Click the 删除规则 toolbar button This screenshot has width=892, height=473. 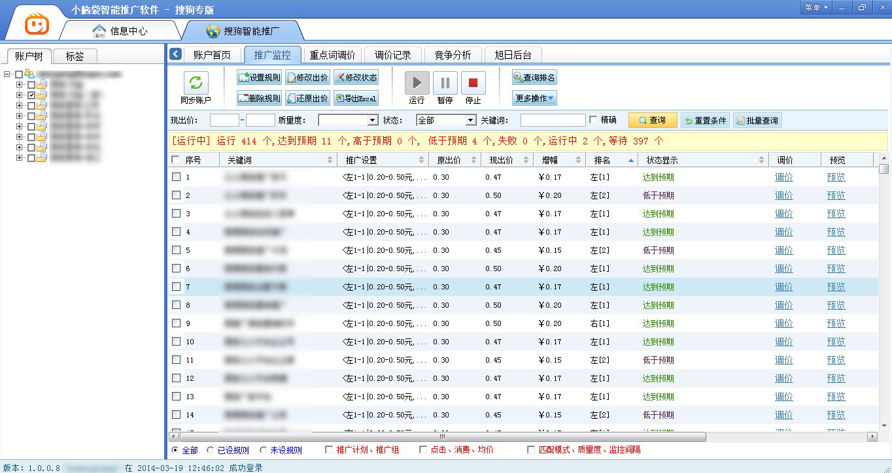click(260, 99)
